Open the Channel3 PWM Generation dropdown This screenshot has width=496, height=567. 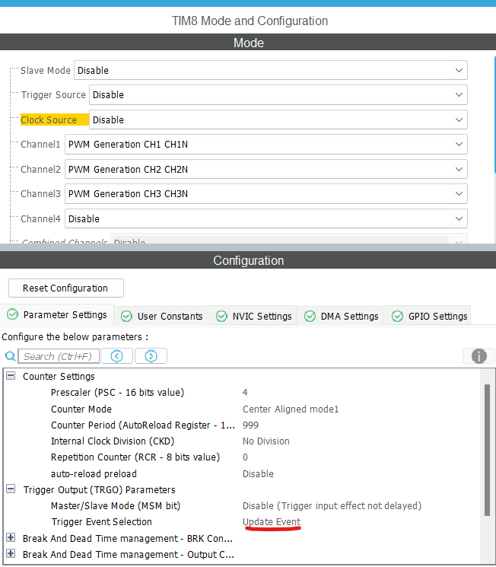pos(266,194)
